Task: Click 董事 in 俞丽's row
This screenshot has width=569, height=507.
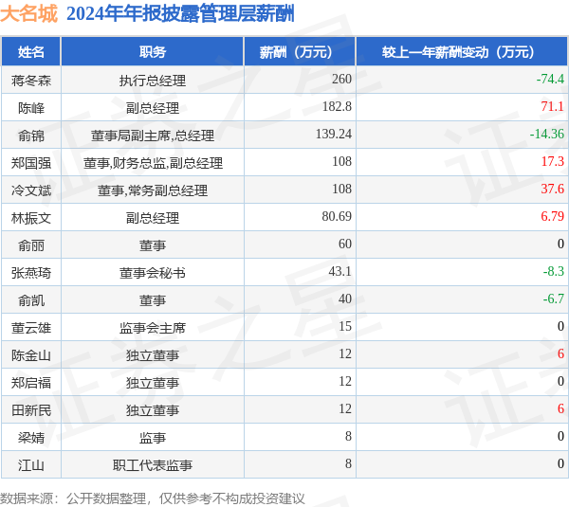Action: click(153, 245)
